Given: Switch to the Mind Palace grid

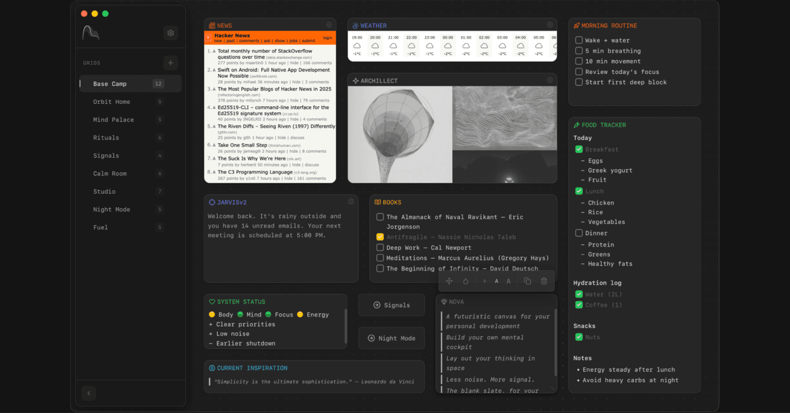Looking at the screenshot, I should tap(130, 120).
